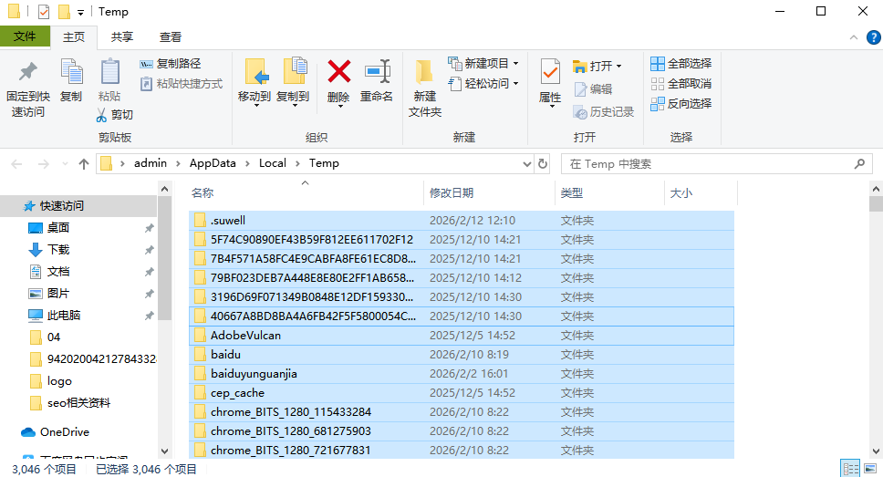Image resolution: width=883 pixels, height=477 pixels.
Task: Pin folder to Quick access (固定到快速访问)
Action: coord(27,88)
